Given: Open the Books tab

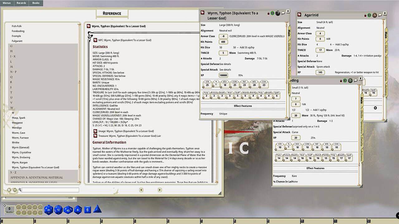Looking at the screenshot, I should click(x=36, y=3).
